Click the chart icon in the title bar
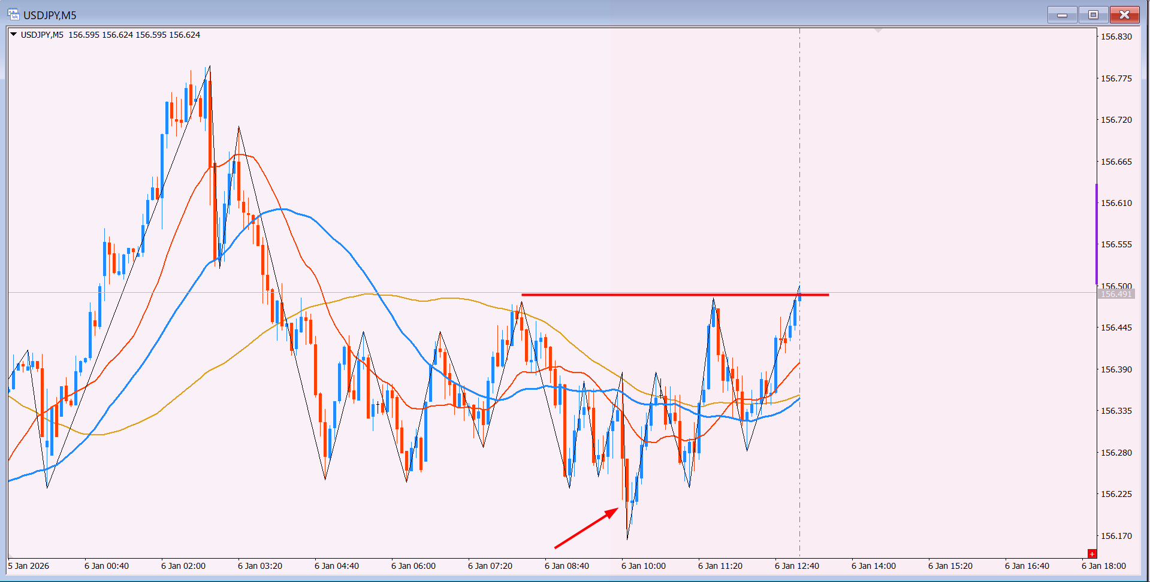 pyautogui.click(x=13, y=14)
